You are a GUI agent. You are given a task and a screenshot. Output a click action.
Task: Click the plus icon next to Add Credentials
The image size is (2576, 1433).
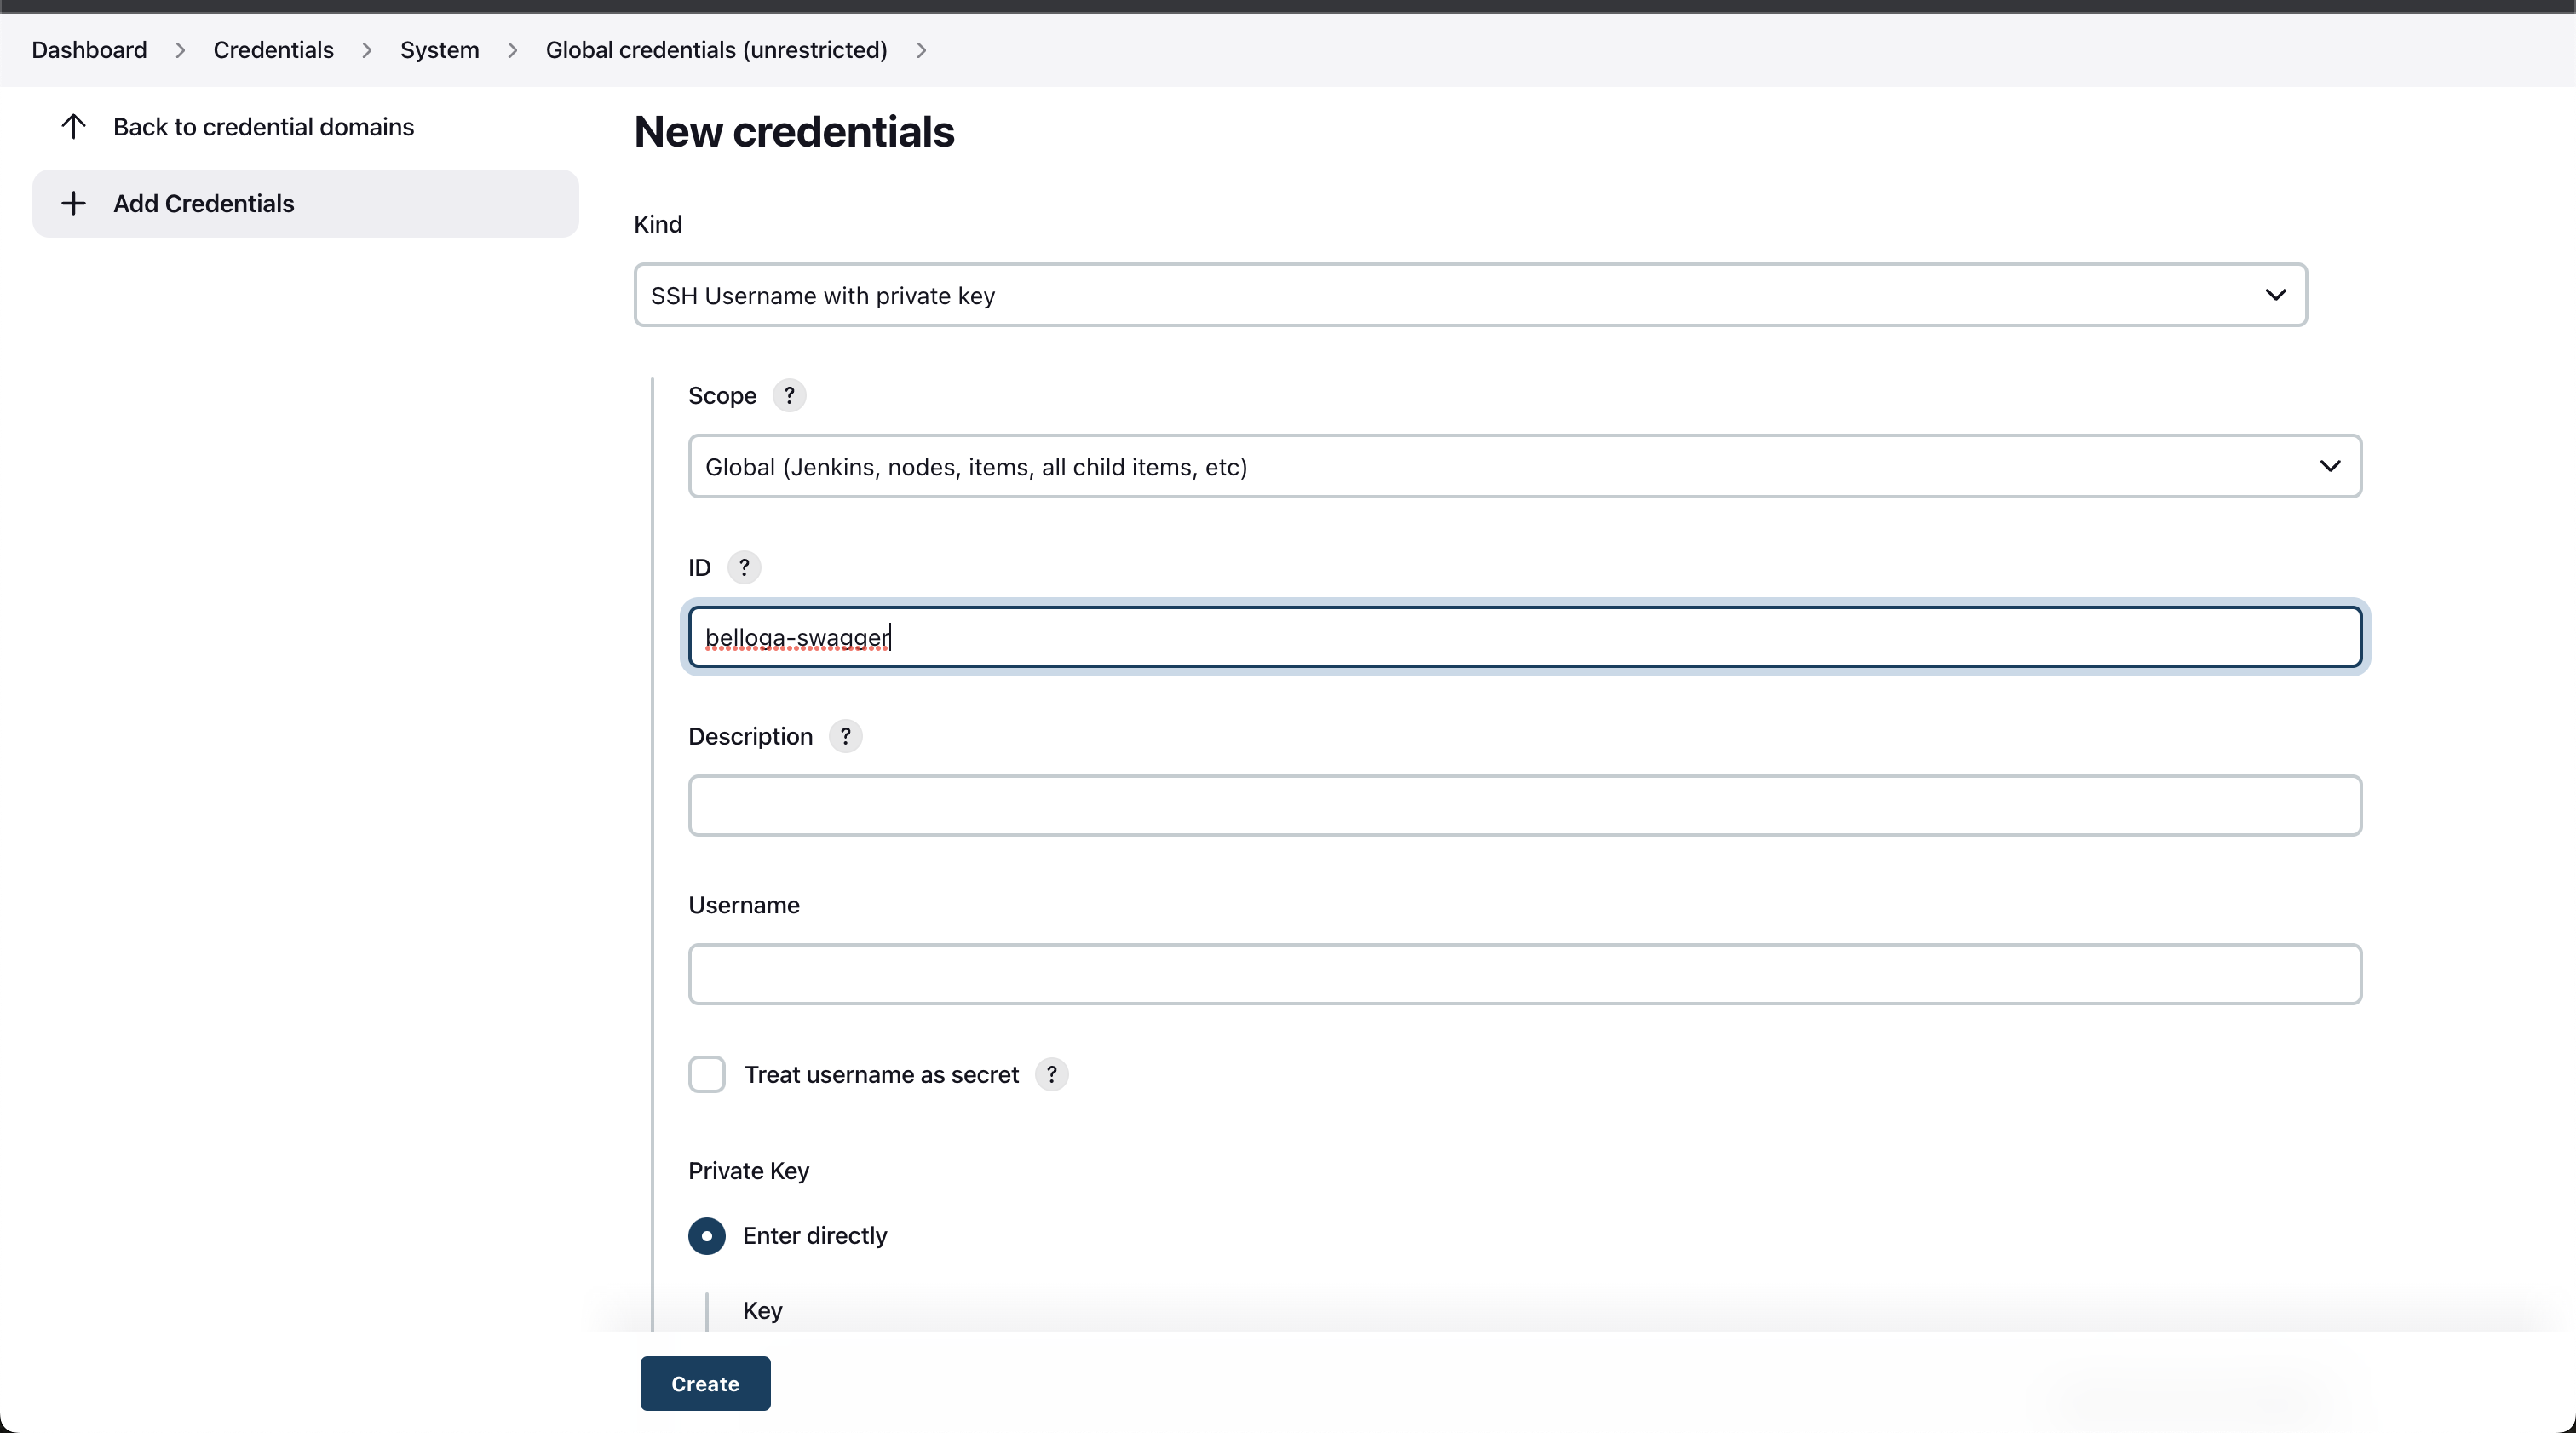73,204
